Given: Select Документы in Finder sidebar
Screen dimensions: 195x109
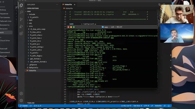Looking at the screenshot, I should point(5,25).
